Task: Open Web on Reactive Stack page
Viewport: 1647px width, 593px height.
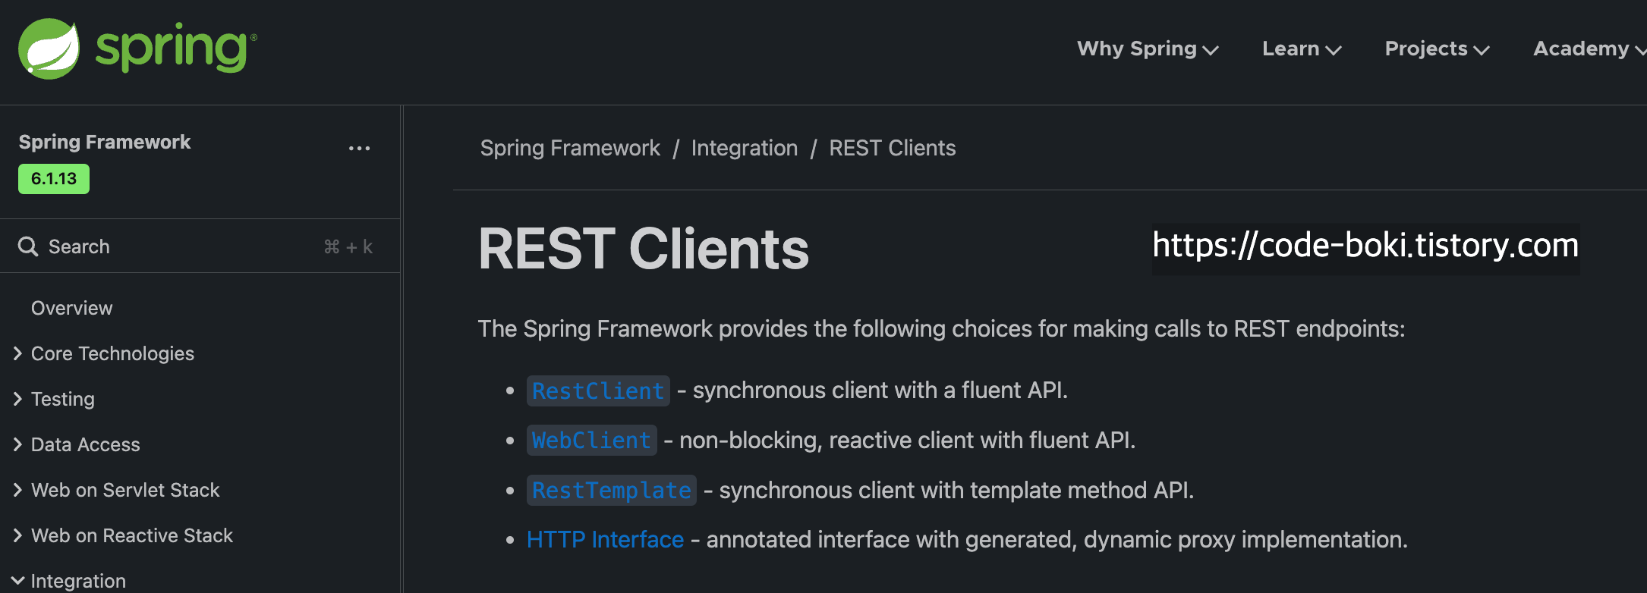Action: [x=132, y=535]
